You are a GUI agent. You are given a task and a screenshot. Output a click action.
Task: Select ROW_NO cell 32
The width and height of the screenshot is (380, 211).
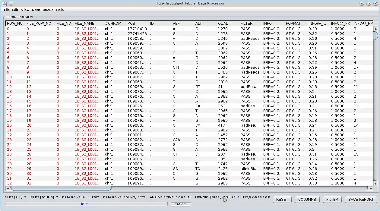coord(15,183)
